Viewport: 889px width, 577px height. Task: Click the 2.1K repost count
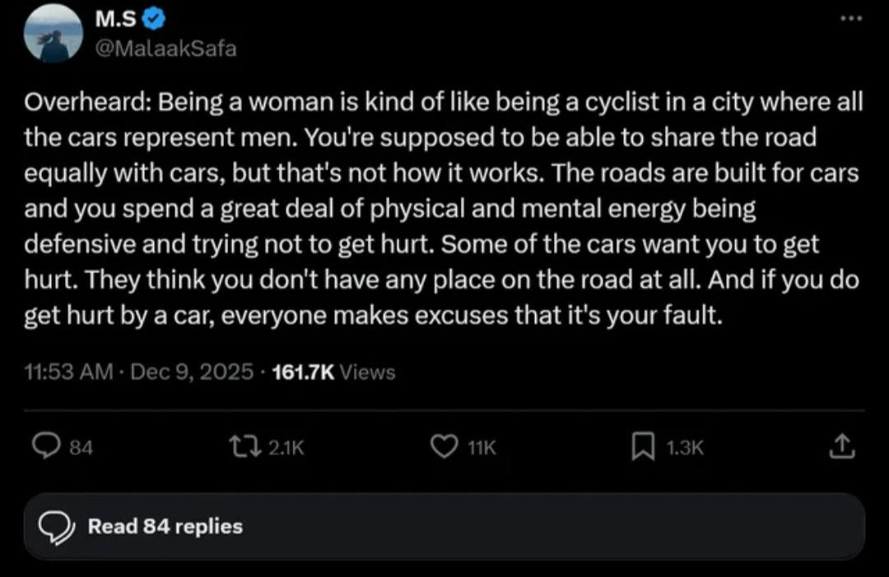click(x=286, y=447)
